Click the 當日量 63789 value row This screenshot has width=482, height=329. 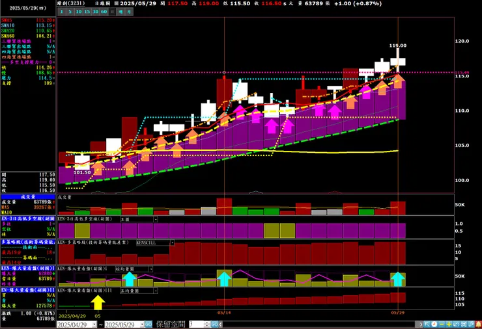coord(28,279)
